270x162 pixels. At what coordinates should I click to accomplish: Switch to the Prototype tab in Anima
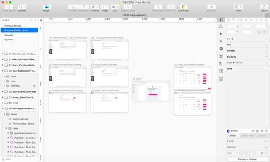click(247, 136)
